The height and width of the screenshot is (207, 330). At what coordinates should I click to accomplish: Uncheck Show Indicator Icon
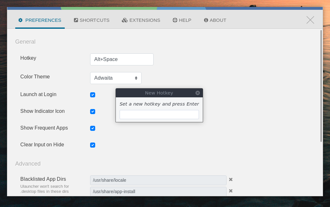92,112
